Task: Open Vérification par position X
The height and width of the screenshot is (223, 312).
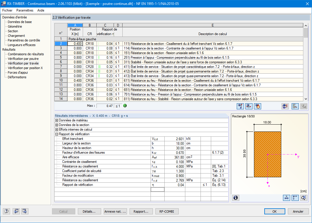Action: click(x=25, y=68)
